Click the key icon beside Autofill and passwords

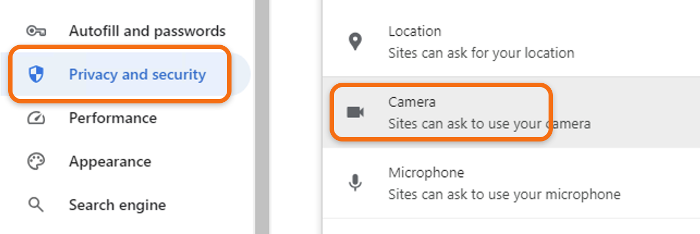click(x=36, y=32)
